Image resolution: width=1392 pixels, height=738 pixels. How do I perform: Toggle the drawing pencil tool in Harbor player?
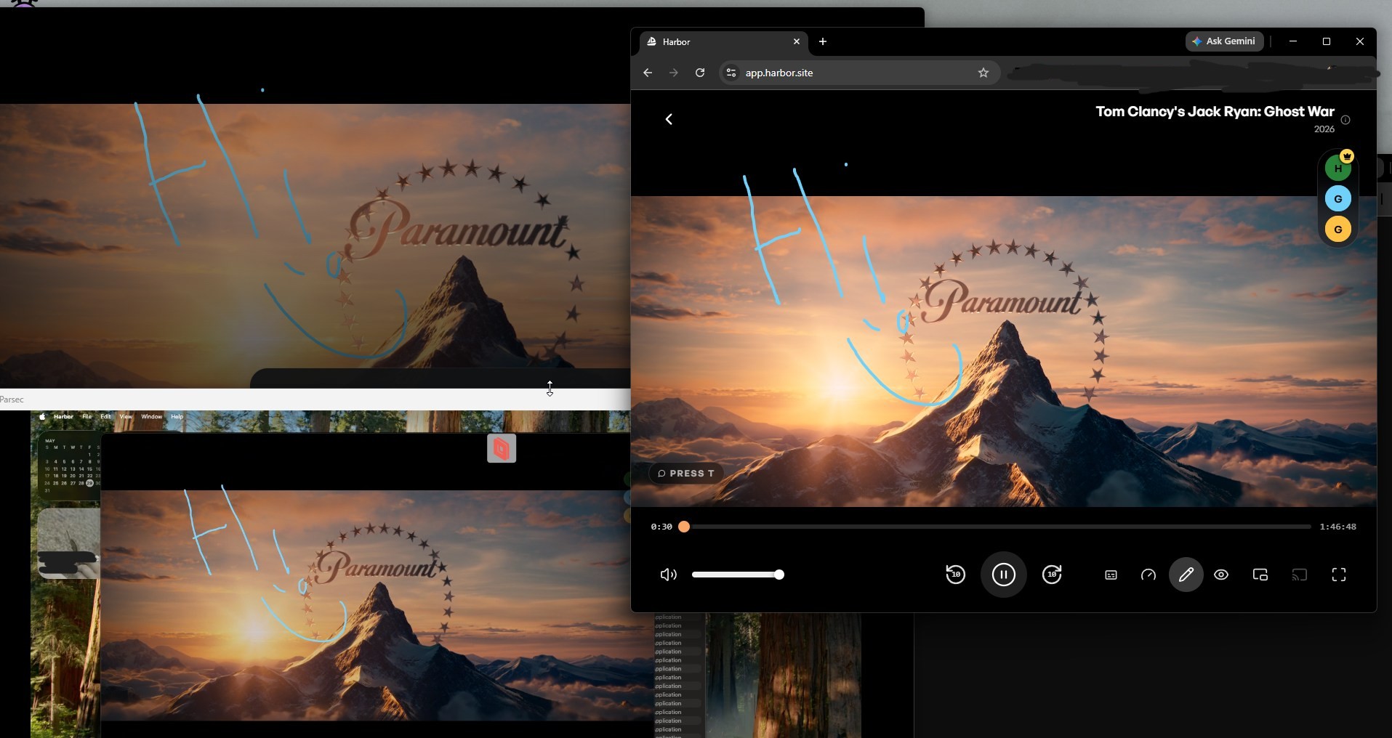1186,575
